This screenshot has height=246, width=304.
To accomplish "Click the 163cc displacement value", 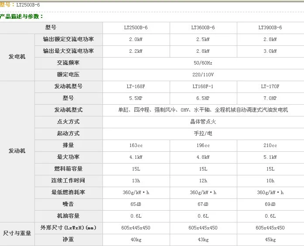I will tap(136, 145).
